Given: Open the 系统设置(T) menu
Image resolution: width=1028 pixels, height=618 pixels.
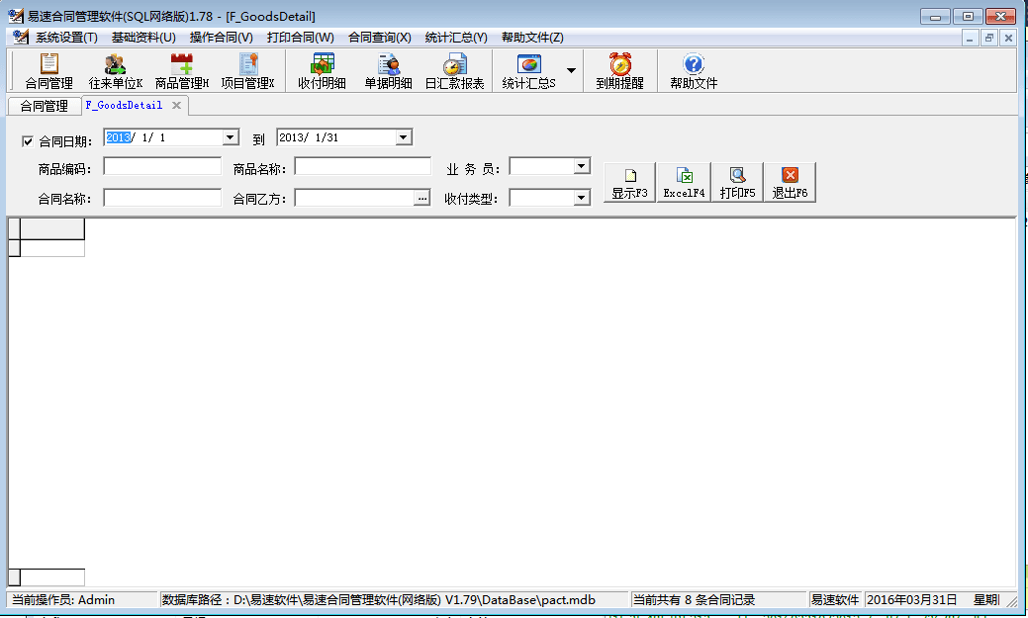Looking at the screenshot, I should pos(66,38).
